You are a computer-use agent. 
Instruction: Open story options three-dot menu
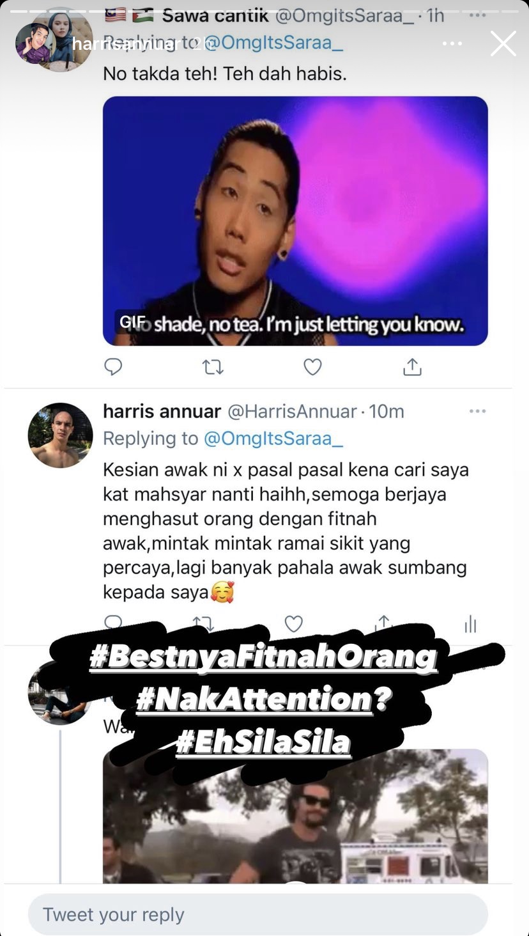point(452,43)
